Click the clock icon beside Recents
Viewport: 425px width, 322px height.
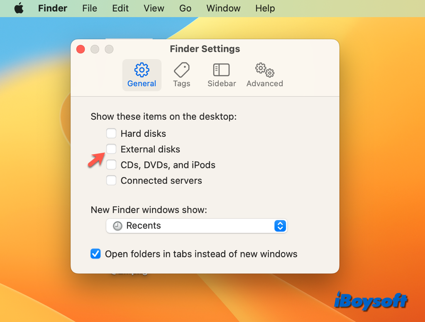coord(118,226)
